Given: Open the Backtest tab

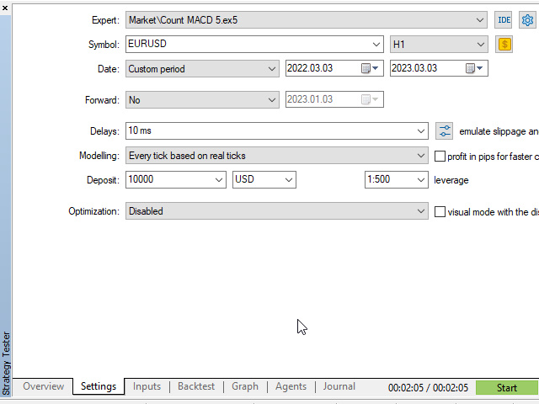Looking at the screenshot, I should 196,386.
